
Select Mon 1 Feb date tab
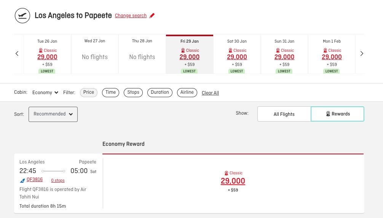[x=332, y=54]
